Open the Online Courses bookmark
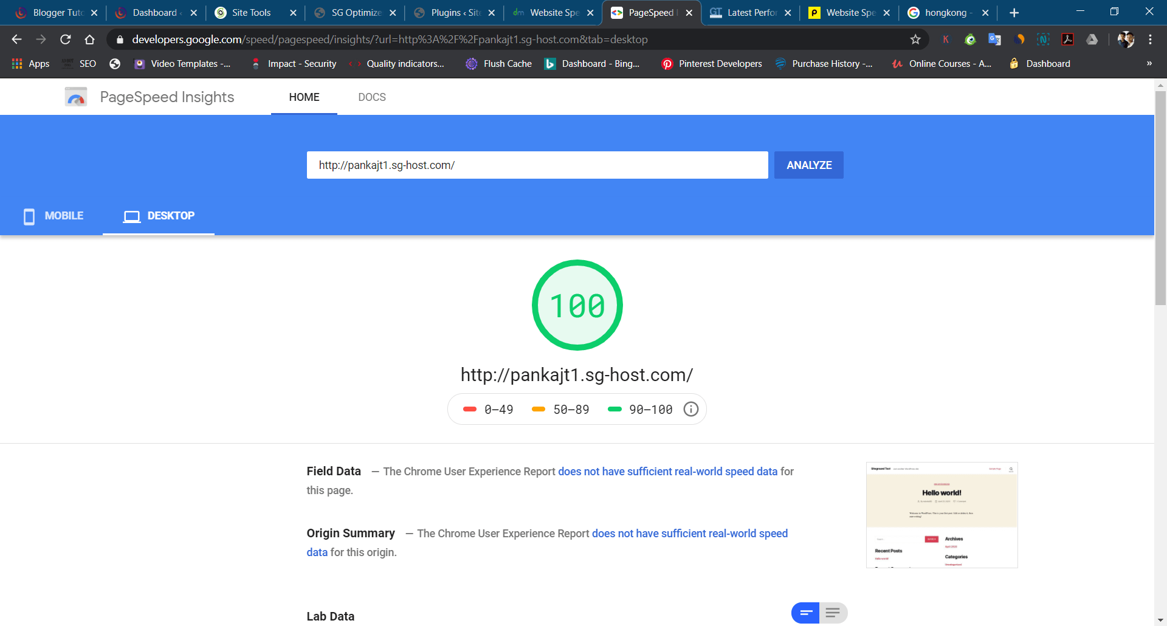The height and width of the screenshot is (626, 1167). tap(942, 64)
